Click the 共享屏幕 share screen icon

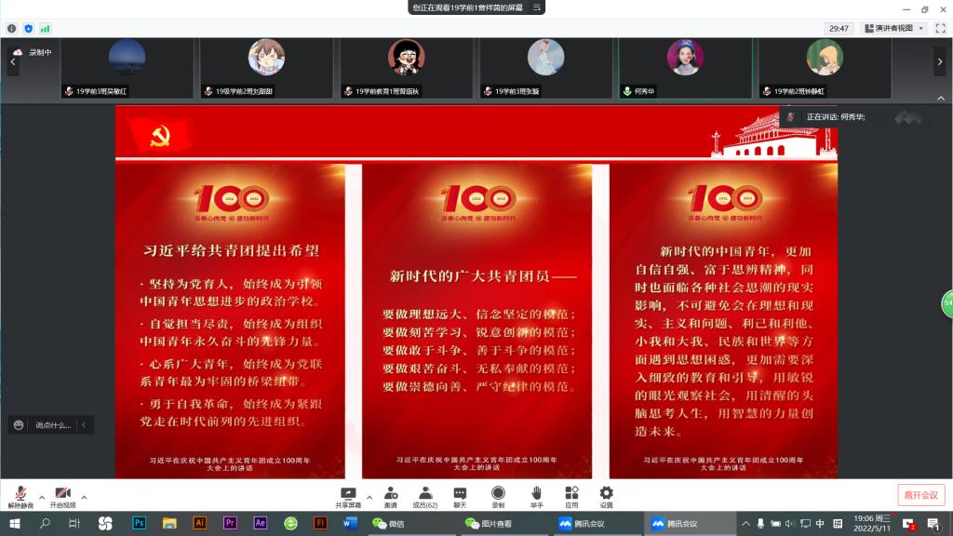click(348, 493)
